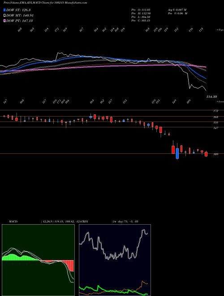Click the large blue candlestick near the 109 level
The image size is (224, 296).
pos(177,153)
